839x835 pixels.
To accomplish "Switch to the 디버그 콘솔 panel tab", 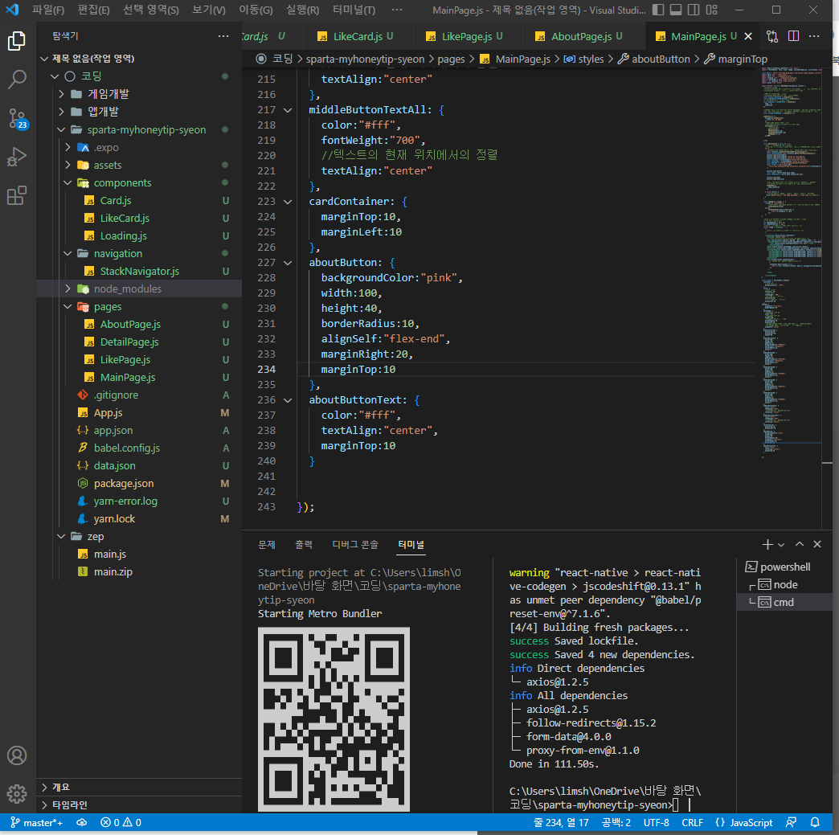I will tap(355, 544).
